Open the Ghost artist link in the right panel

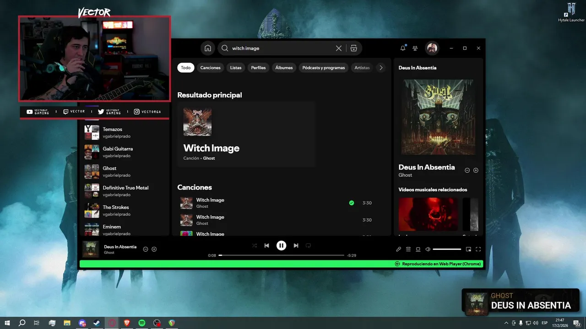click(405, 175)
